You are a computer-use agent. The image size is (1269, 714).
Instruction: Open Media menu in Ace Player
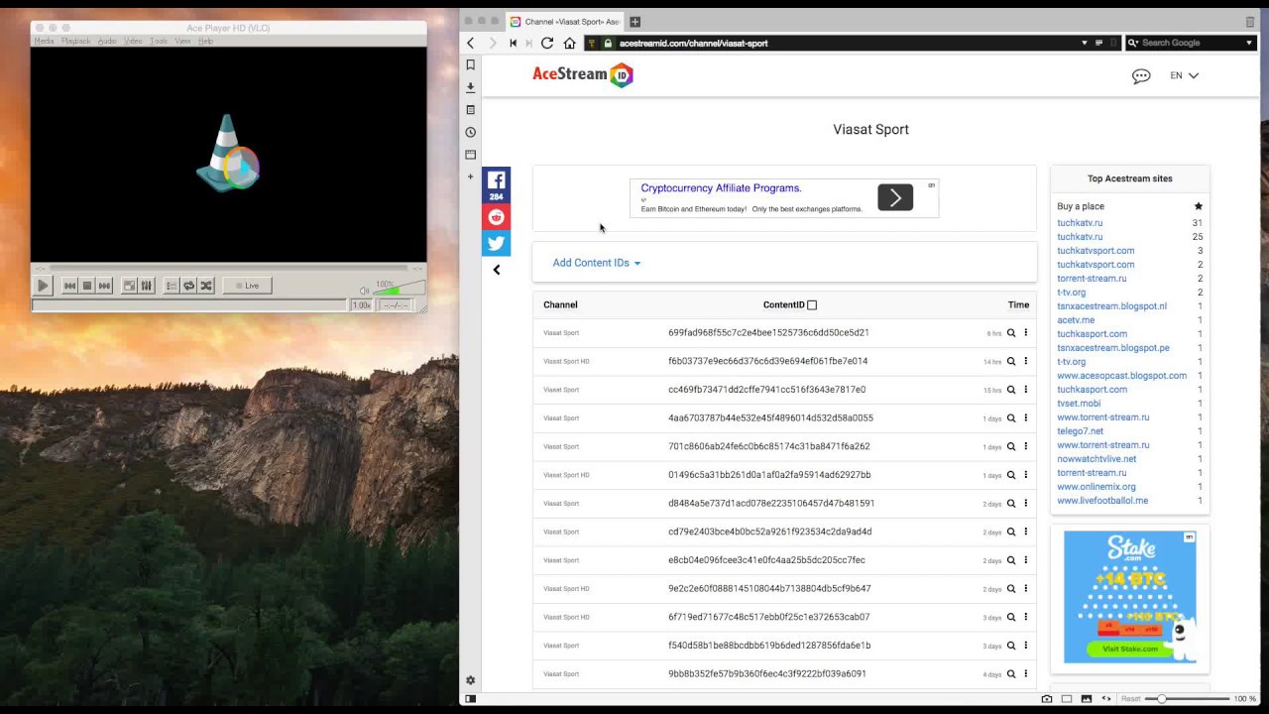pyautogui.click(x=44, y=41)
